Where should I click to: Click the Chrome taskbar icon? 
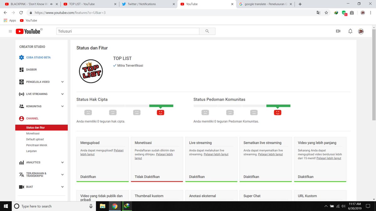(115, 206)
